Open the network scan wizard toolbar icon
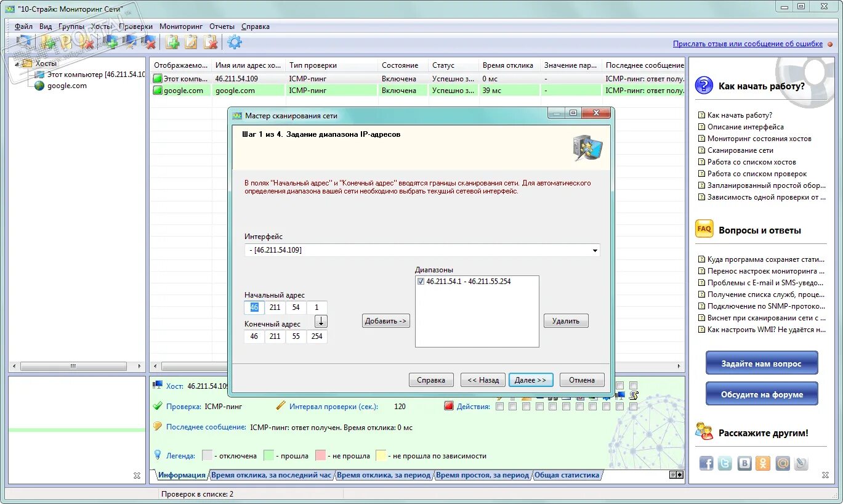The width and height of the screenshot is (843, 504). click(x=23, y=42)
